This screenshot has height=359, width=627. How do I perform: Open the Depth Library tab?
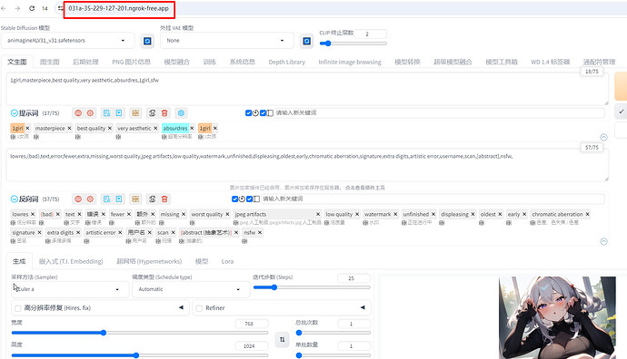(x=287, y=62)
